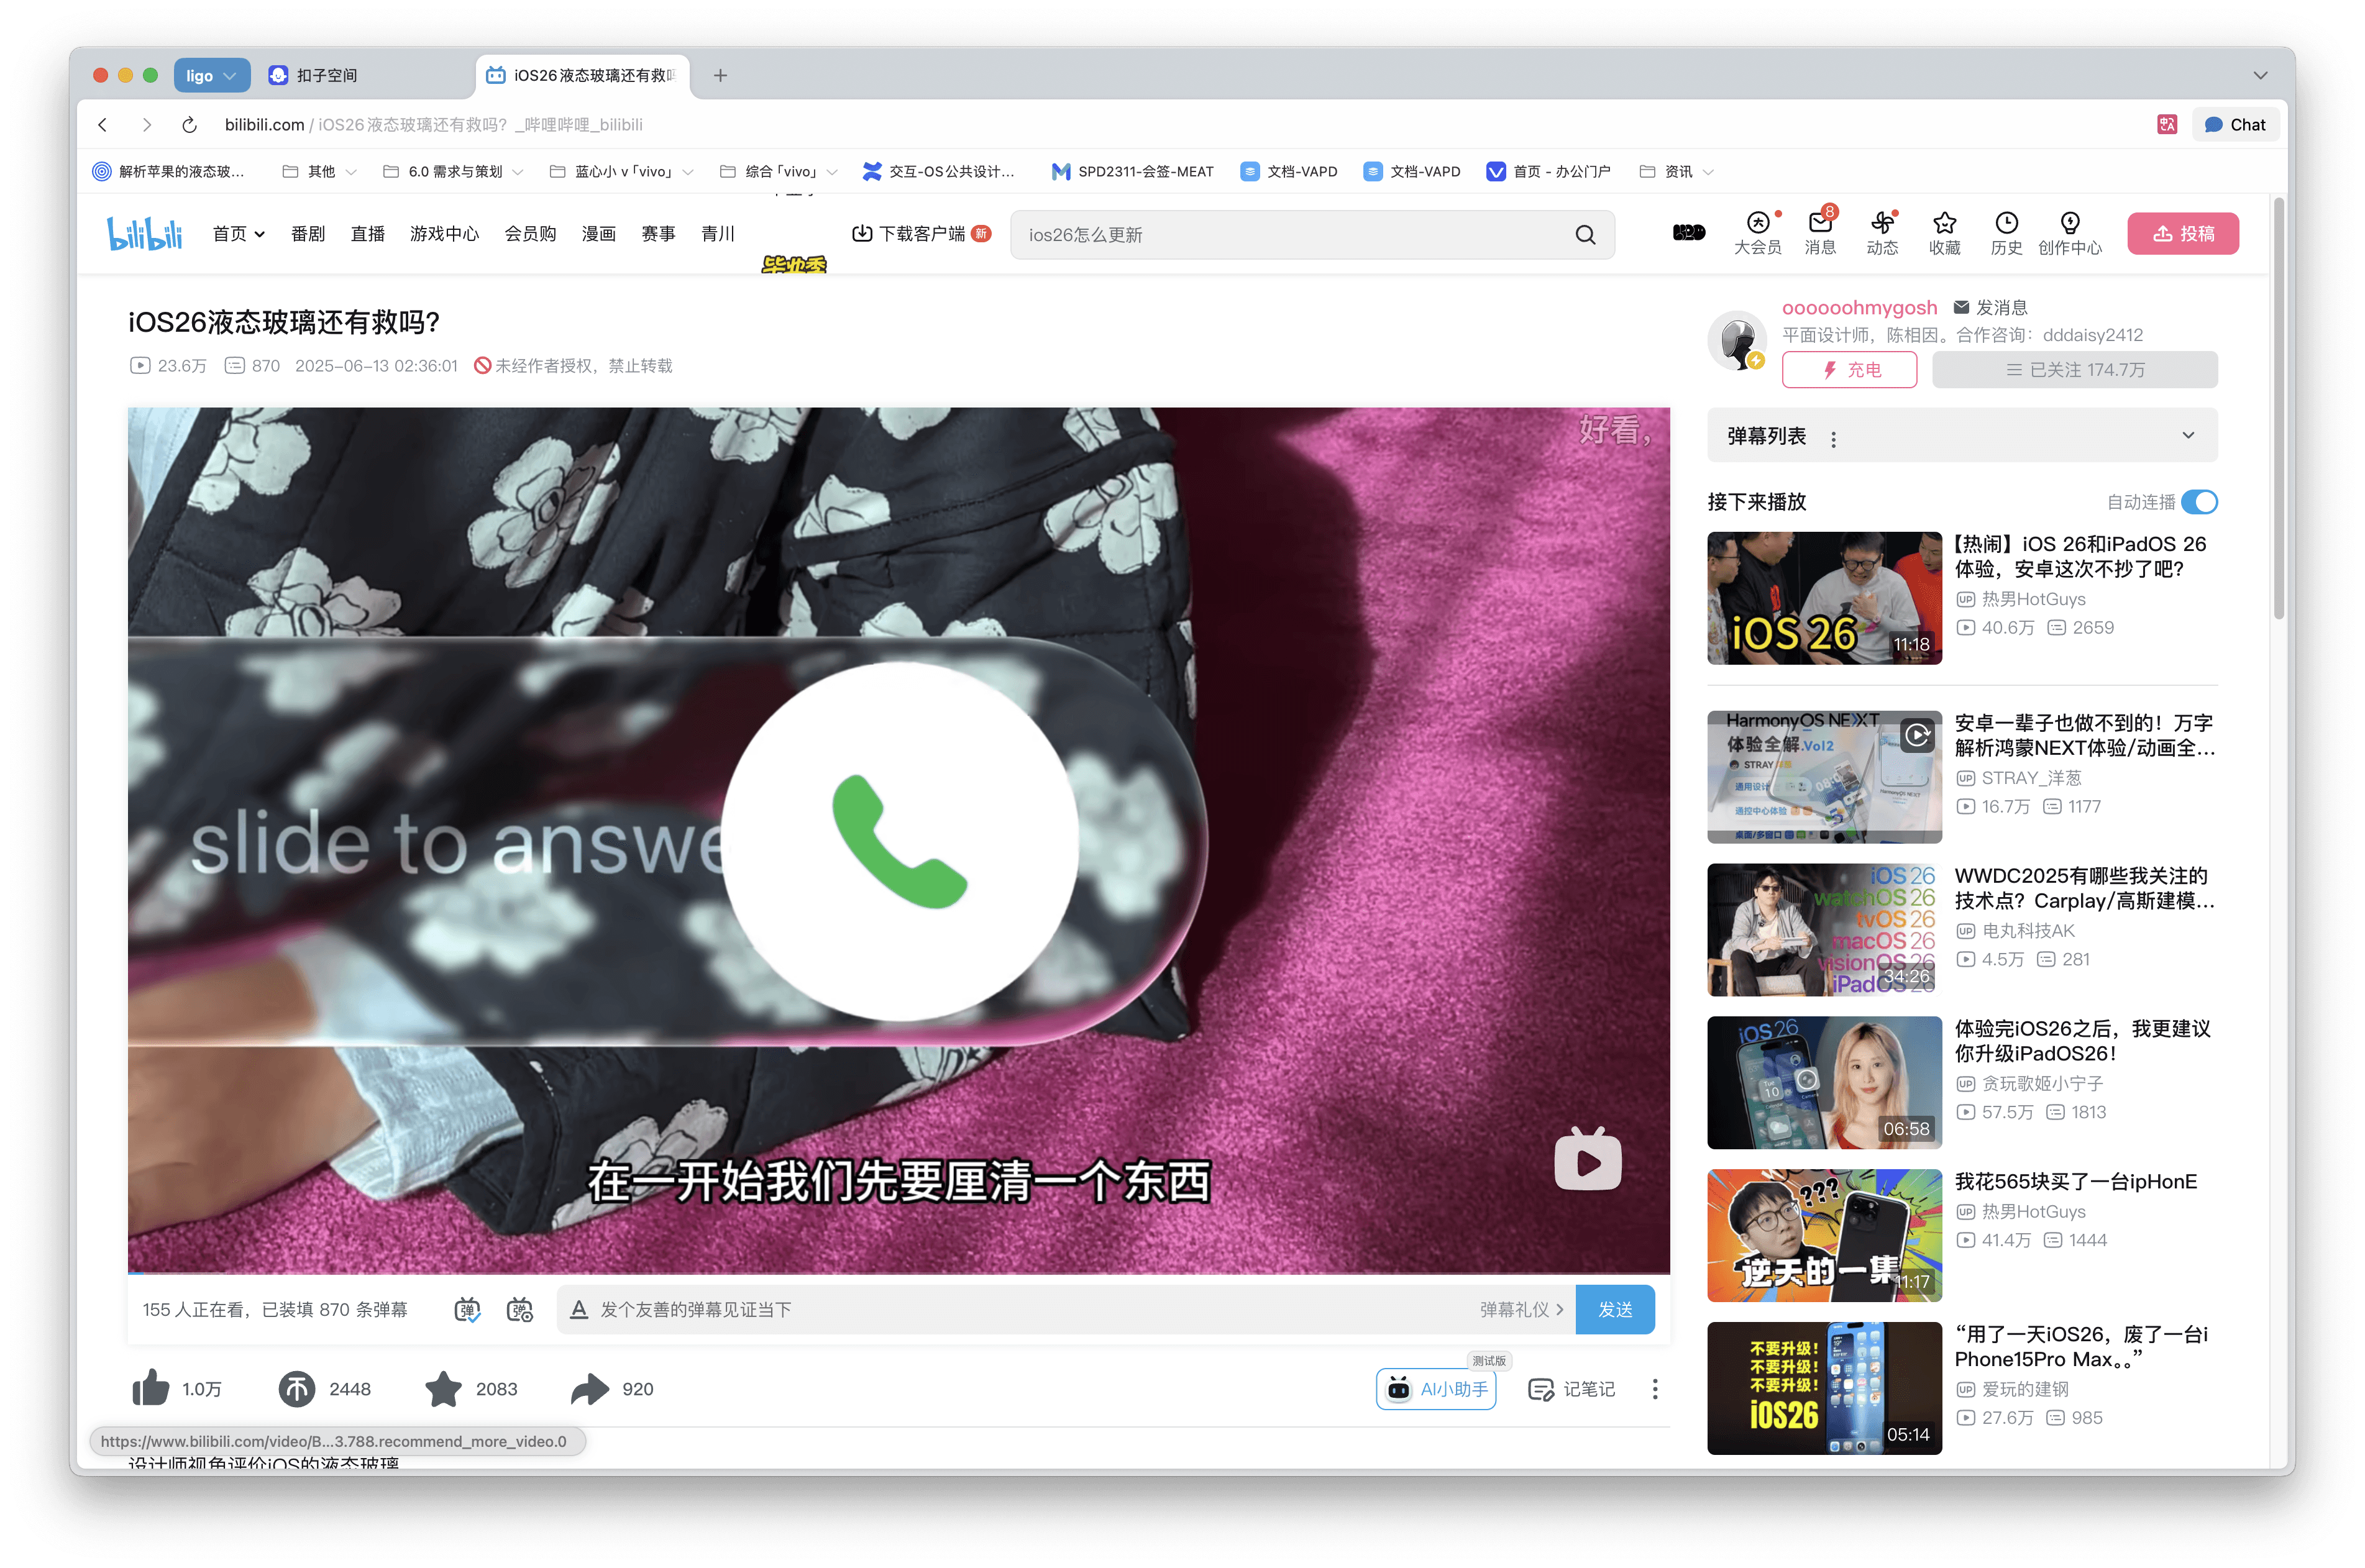The height and width of the screenshot is (1568, 2365).
Task: Expand the 其他 bookmarks folder
Action: coord(320,172)
